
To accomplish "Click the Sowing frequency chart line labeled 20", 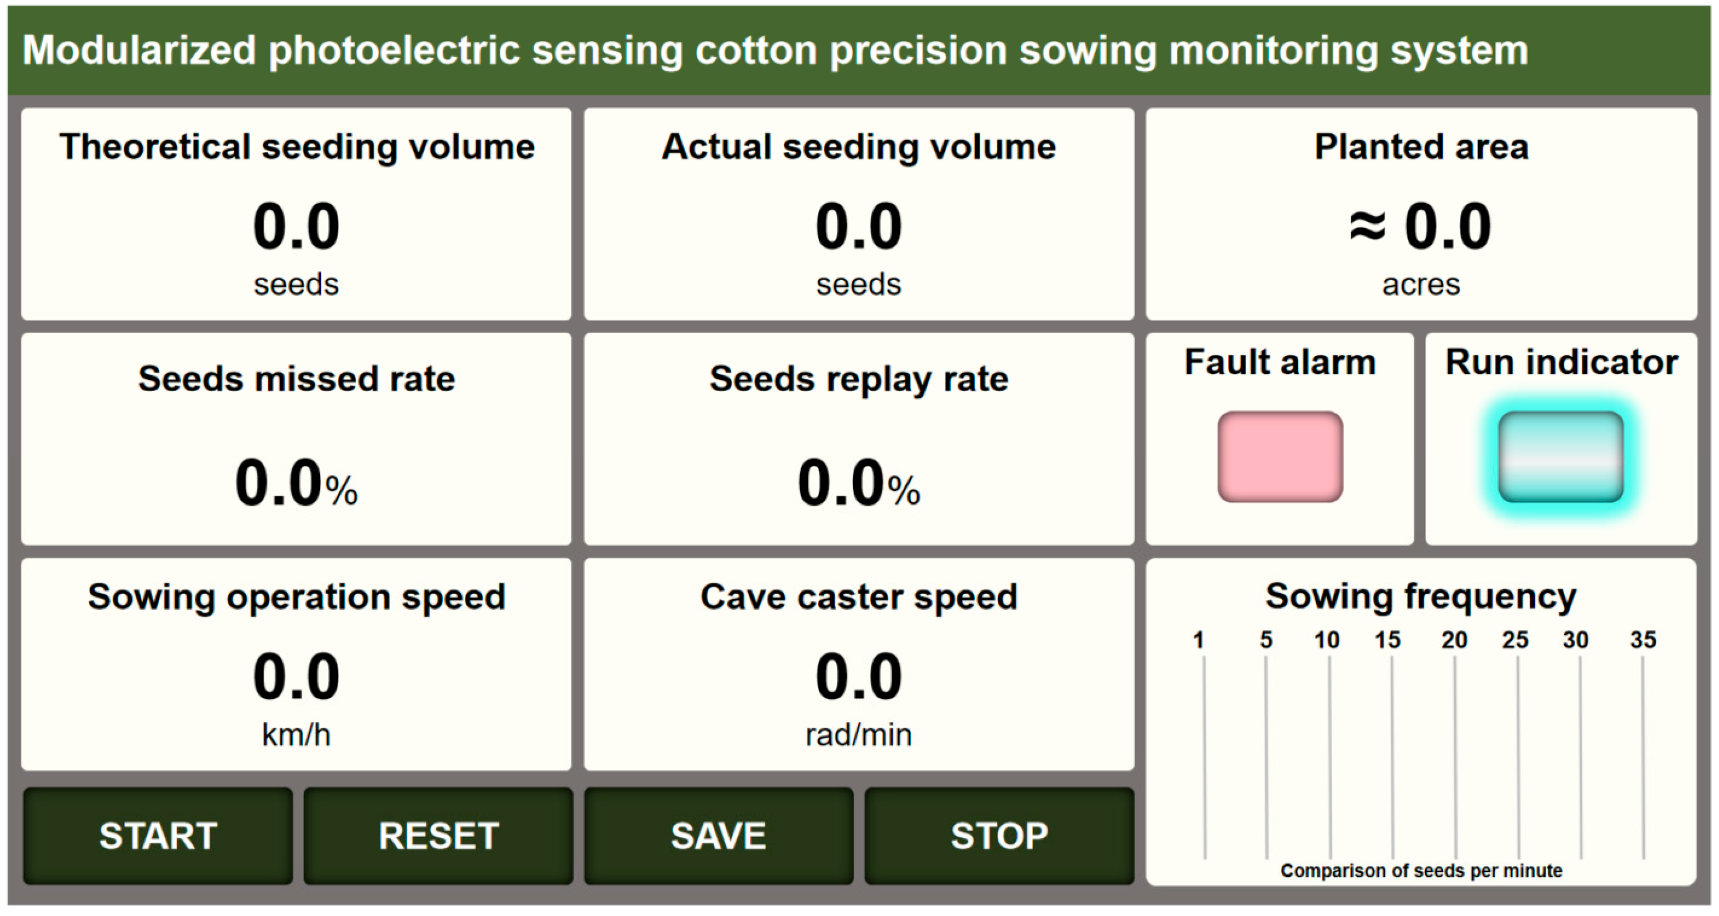I will point(1455,757).
